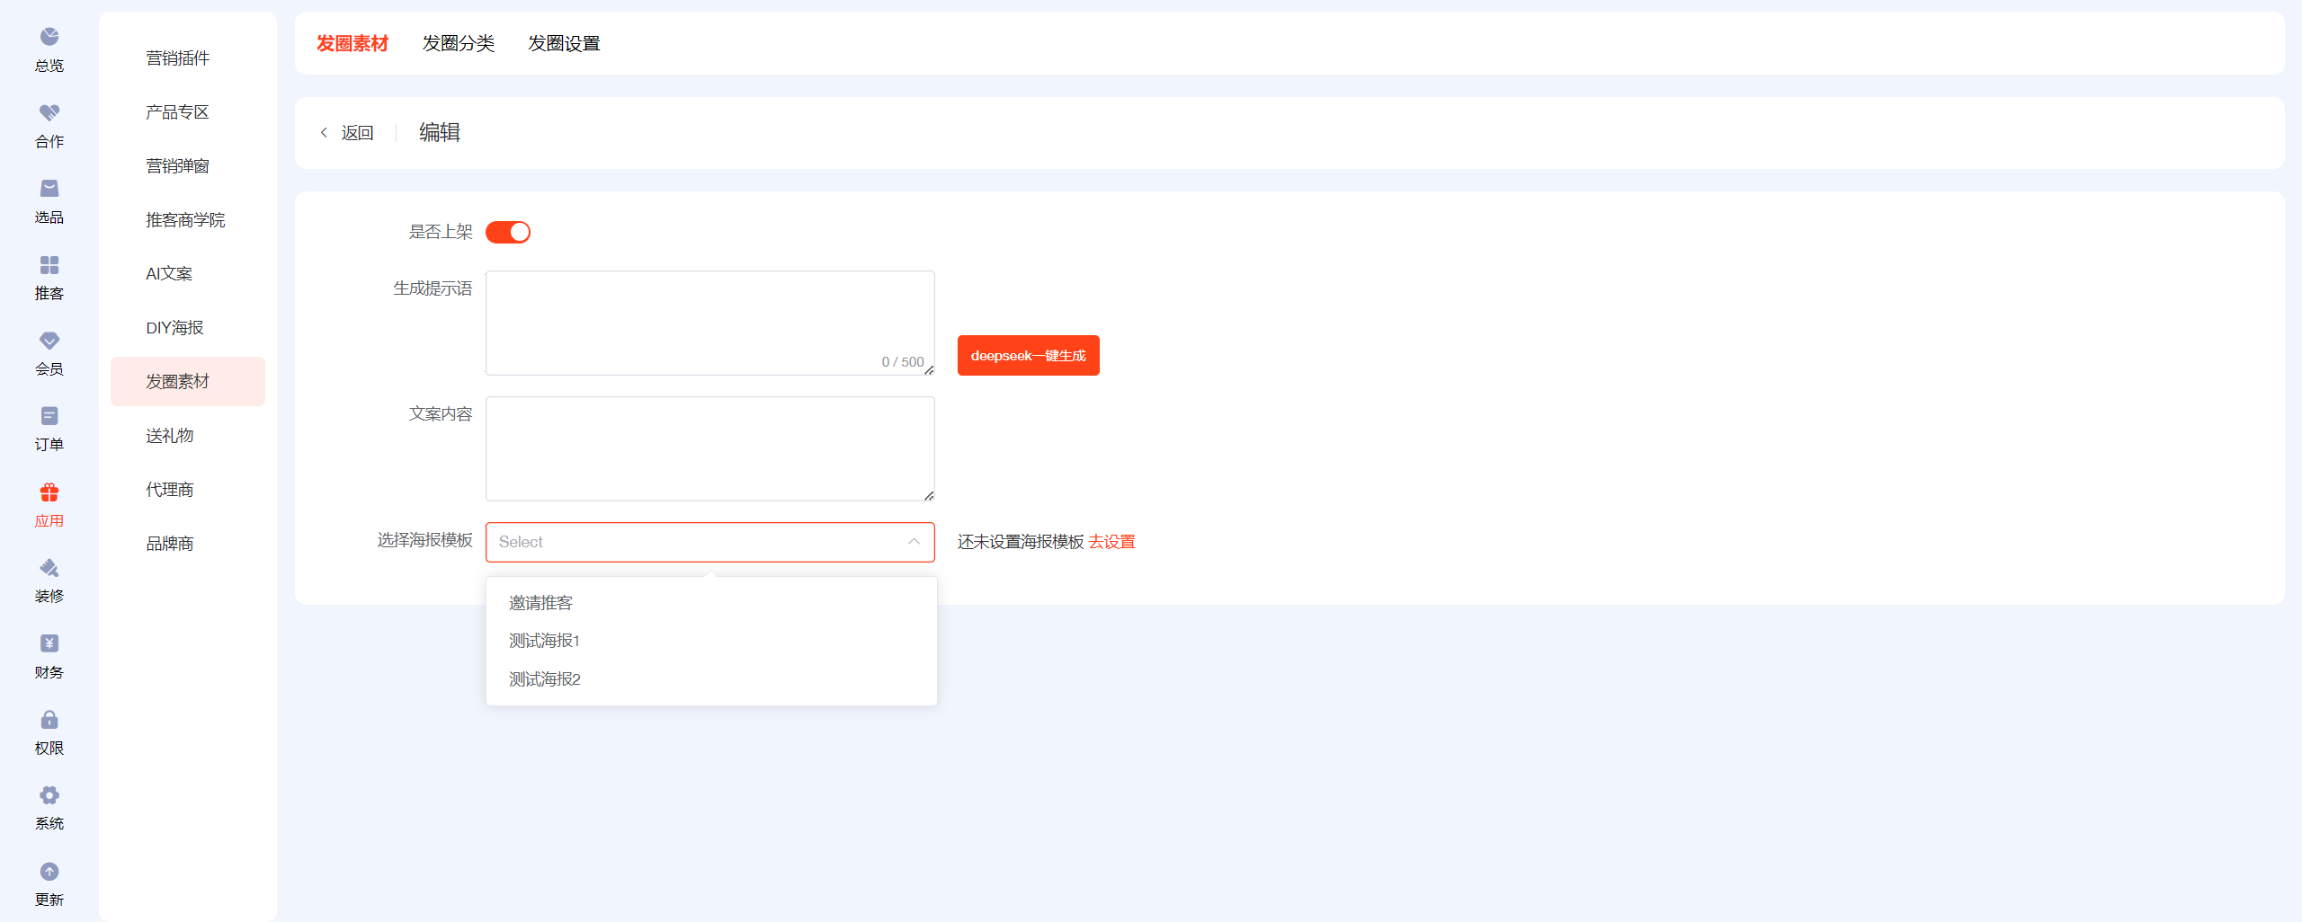Toggle the 是否上架 switch off
2302x922 pixels.
tap(508, 233)
